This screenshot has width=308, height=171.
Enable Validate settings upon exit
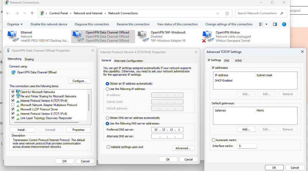click(x=108, y=147)
